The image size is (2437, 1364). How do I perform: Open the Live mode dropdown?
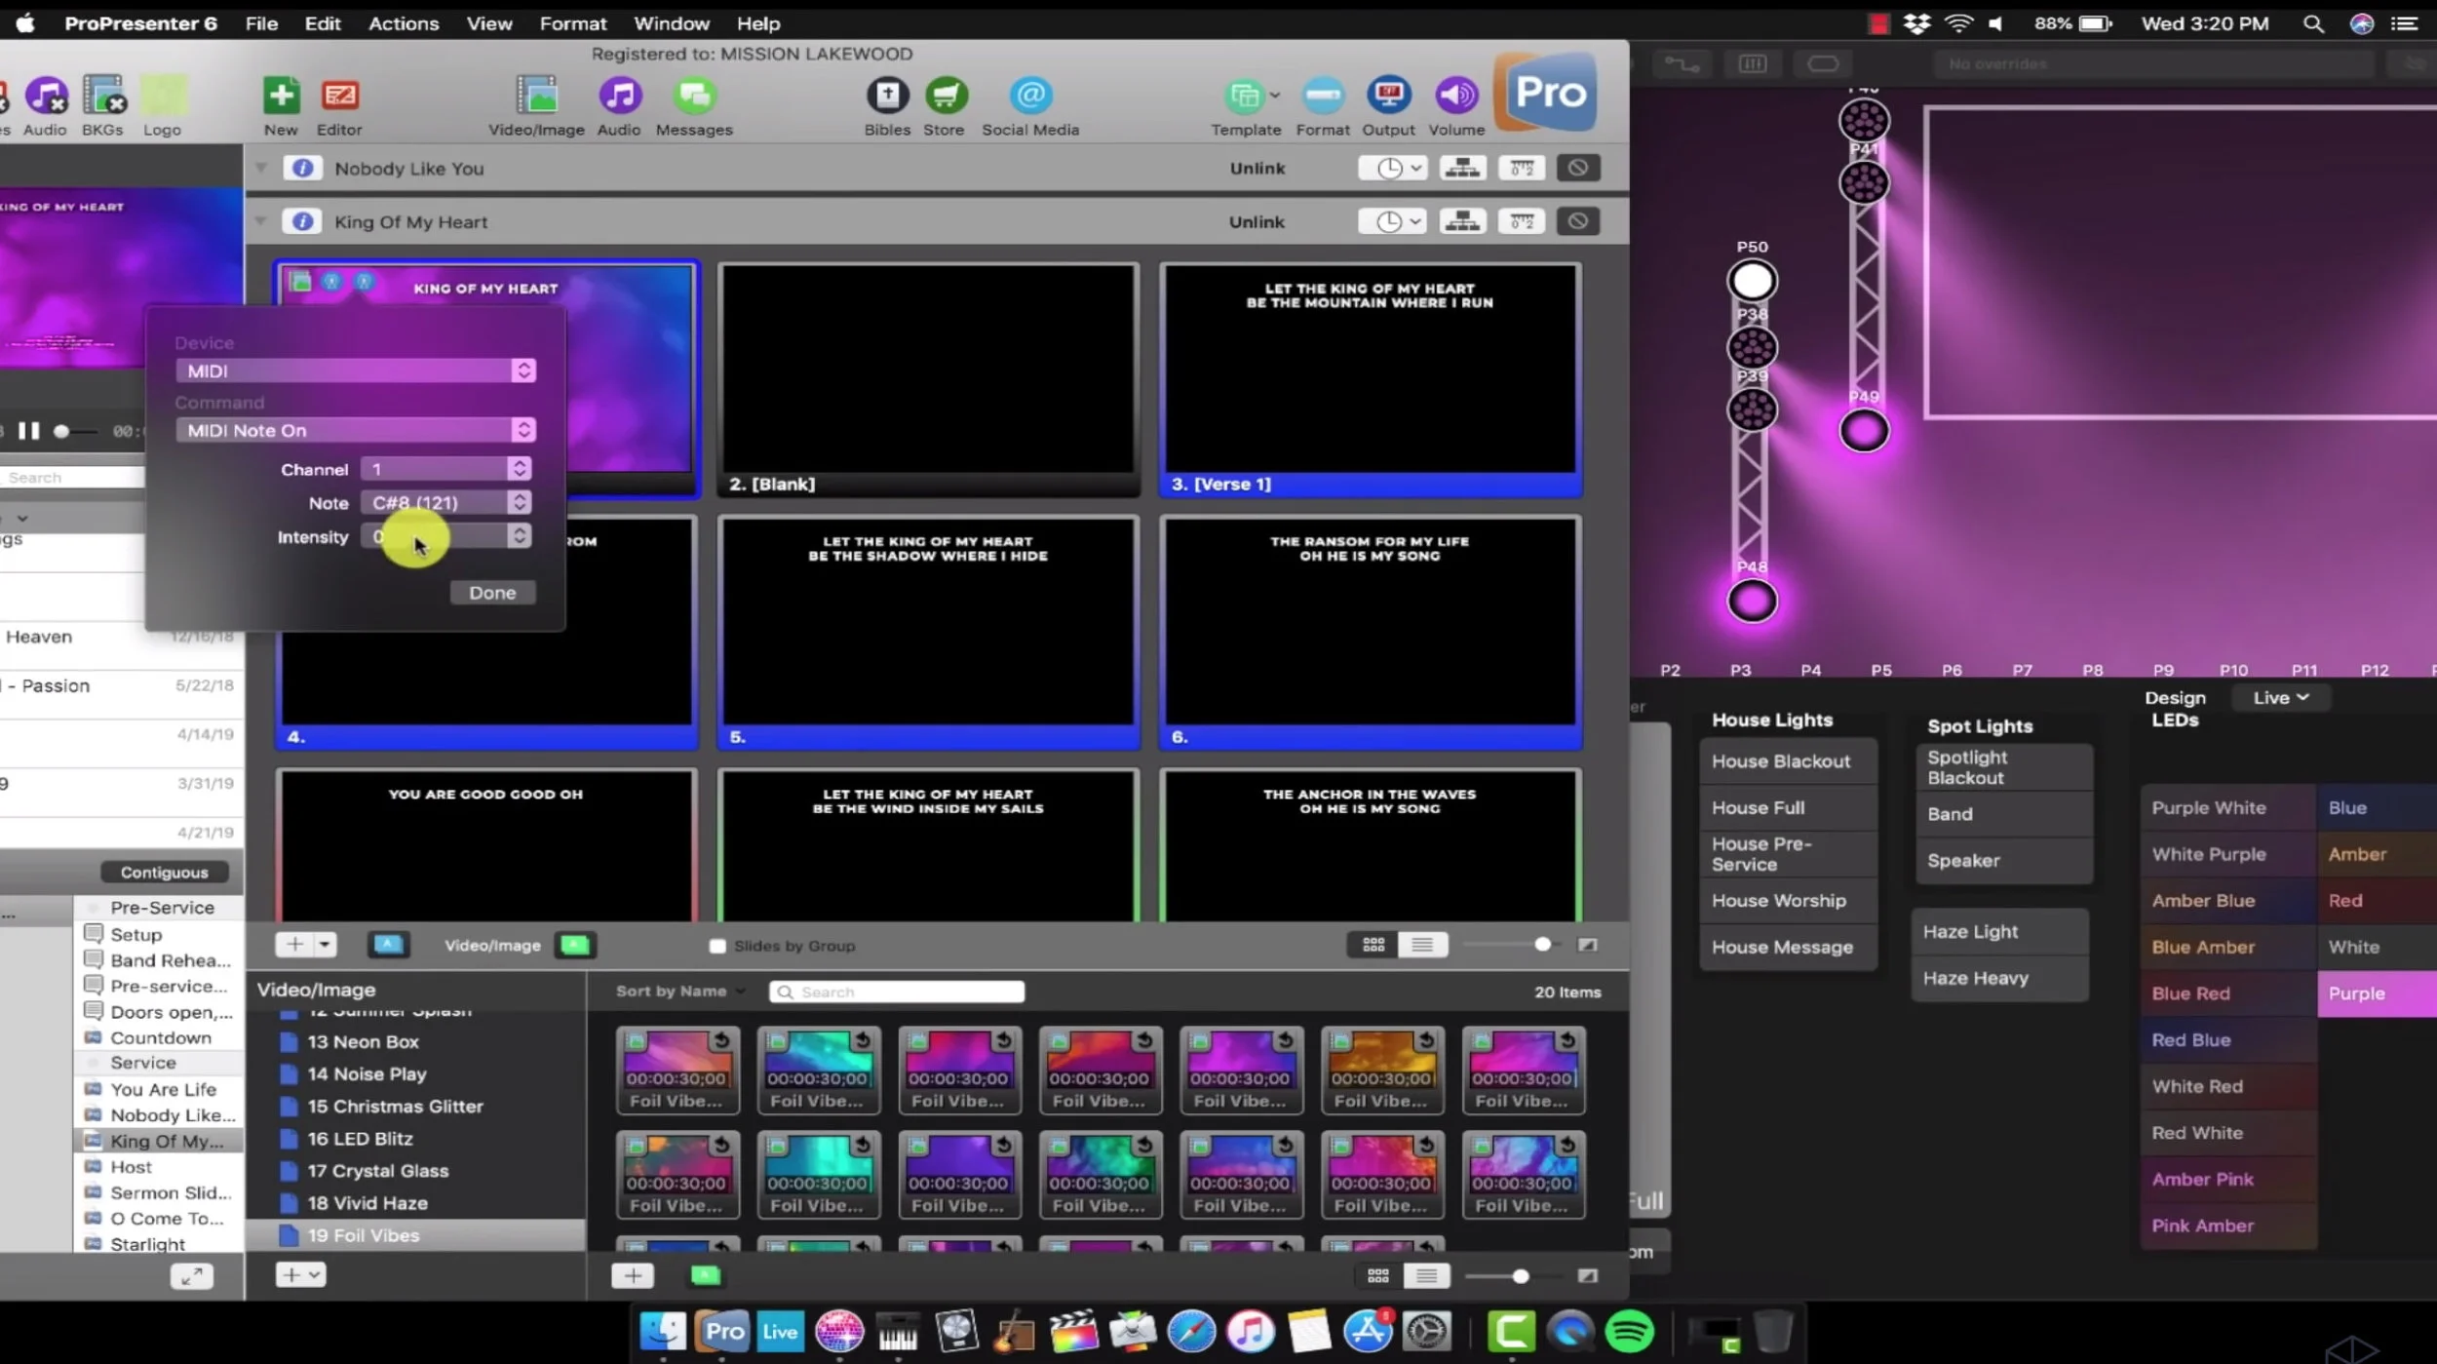tap(2281, 697)
